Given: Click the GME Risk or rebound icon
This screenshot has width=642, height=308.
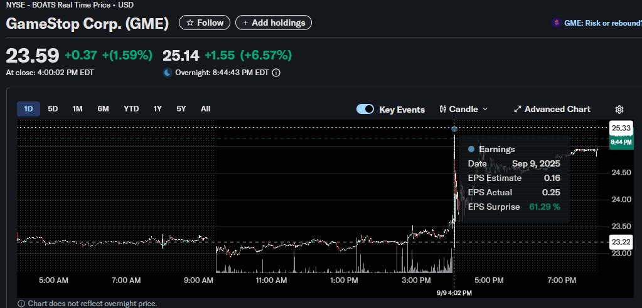Looking at the screenshot, I should point(556,23).
